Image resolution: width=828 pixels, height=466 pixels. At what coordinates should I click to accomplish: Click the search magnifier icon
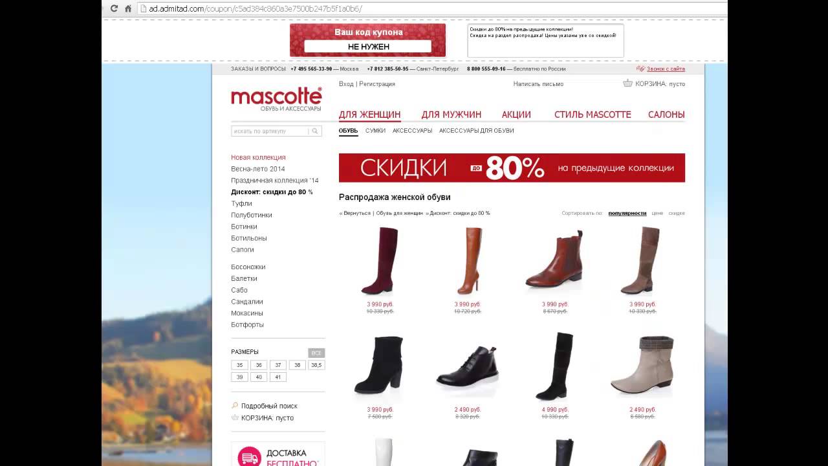[315, 131]
